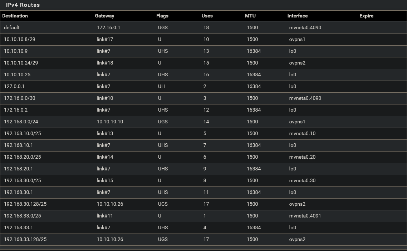
Task: Click gateway 172.16.0.1 in default row
Action: coord(108,27)
